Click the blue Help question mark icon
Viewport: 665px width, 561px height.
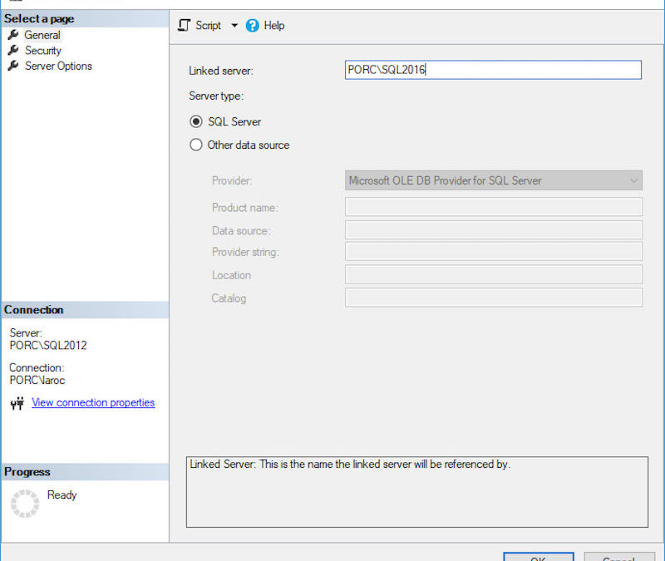coord(253,26)
